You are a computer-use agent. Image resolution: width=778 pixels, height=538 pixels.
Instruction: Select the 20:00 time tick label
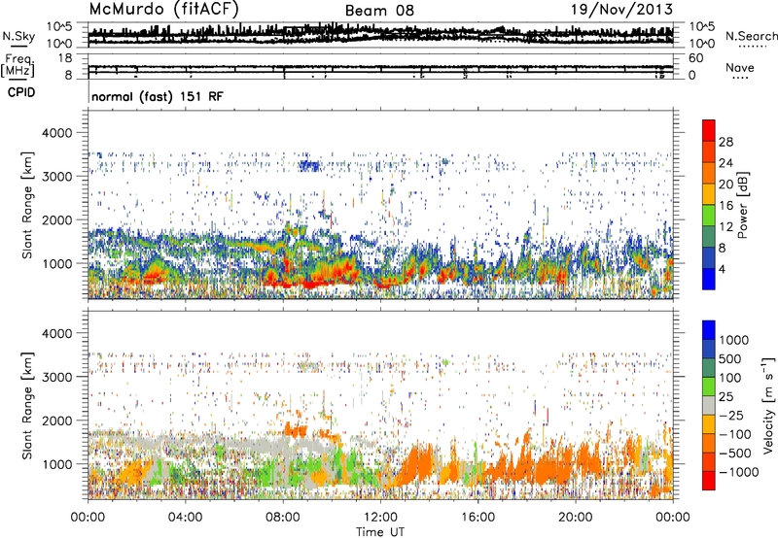pyautogui.click(x=576, y=518)
